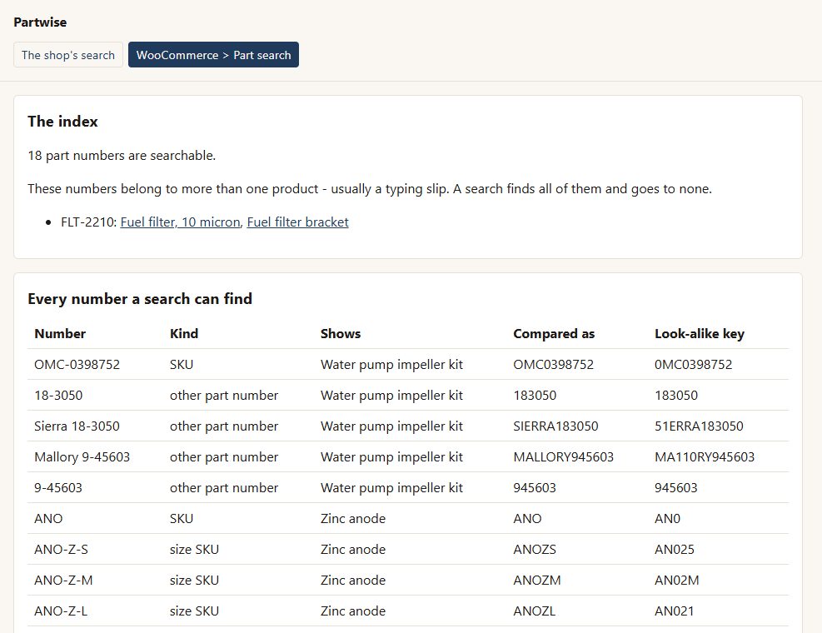Screen dimensions: 822x633
Task: Select the WooCommerce > Part search tab
Action: tap(213, 55)
